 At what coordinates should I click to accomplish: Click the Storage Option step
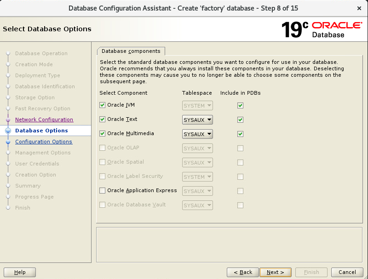(x=35, y=97)
